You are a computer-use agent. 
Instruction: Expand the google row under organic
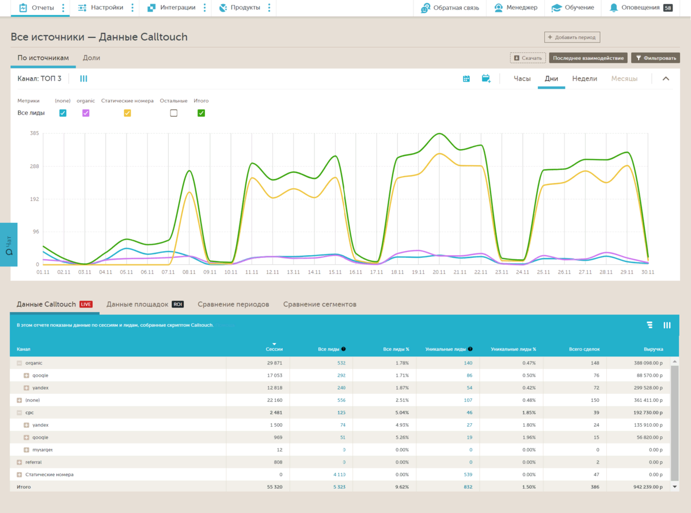26,375
